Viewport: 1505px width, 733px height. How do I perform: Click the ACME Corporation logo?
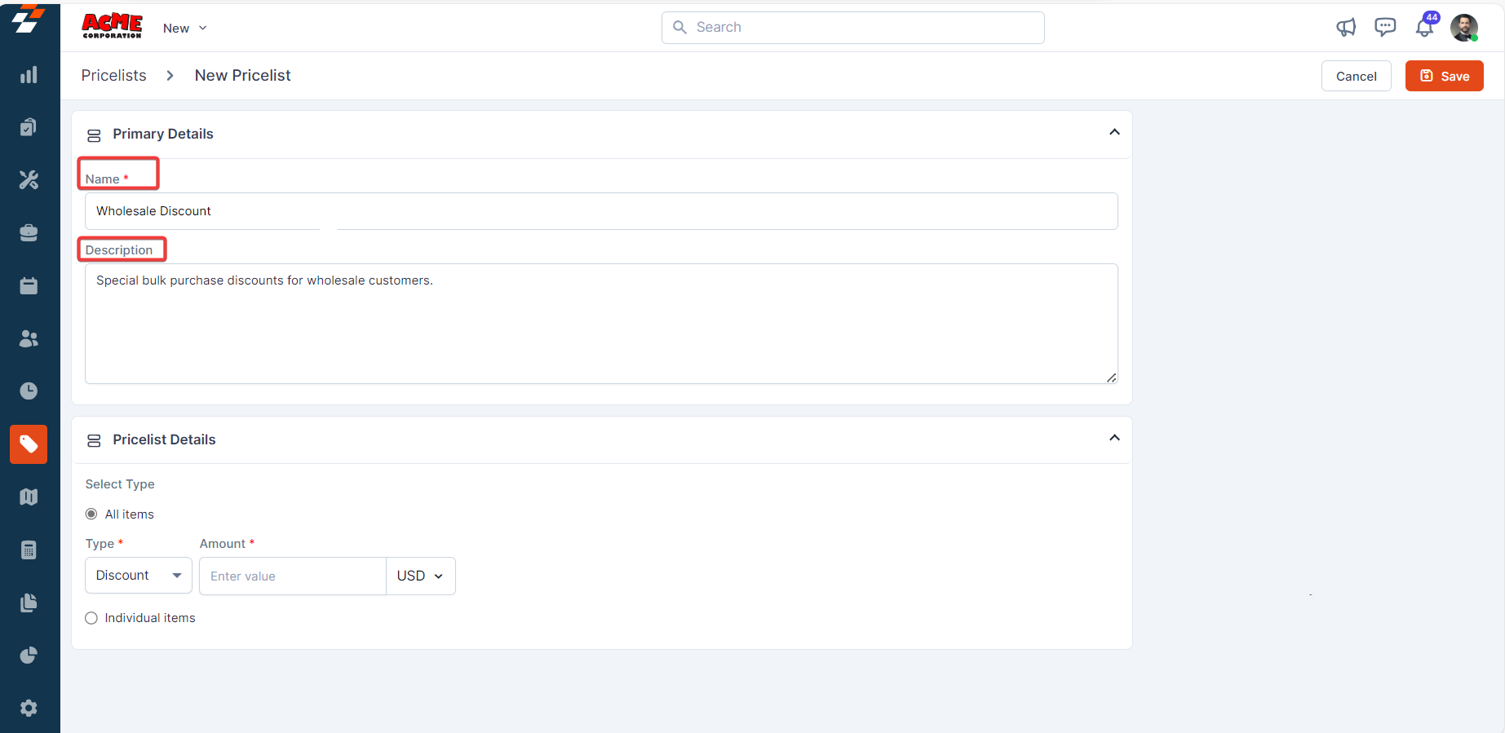pos(113,26)
